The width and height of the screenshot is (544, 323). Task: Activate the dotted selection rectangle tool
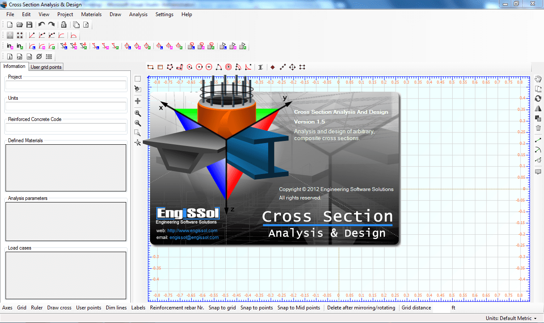click(x=138, y=79)
